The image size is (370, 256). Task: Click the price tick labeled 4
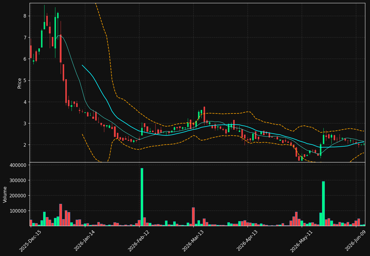pos(25,102)
